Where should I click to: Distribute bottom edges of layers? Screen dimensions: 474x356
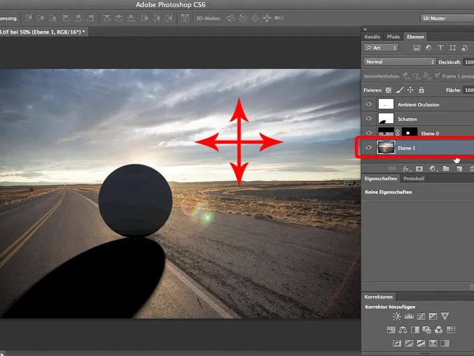tap(131, 18)
